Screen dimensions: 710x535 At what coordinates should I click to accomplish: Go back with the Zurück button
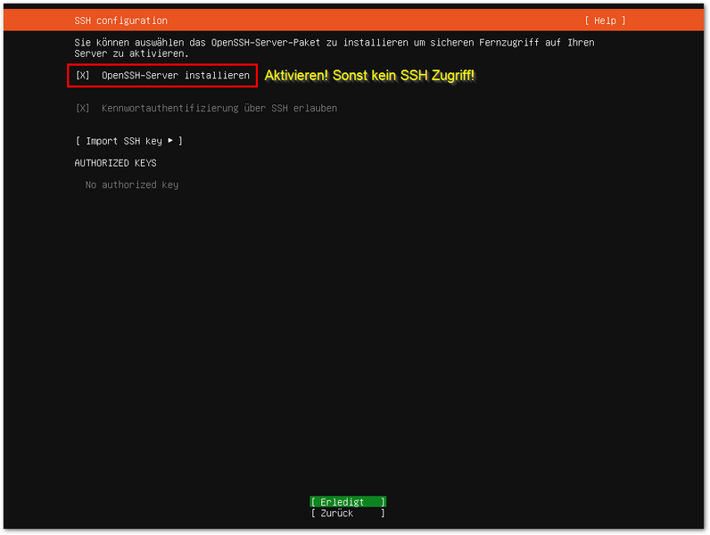[348, 513]
